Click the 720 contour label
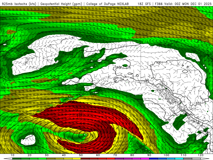 pos(76,109)
